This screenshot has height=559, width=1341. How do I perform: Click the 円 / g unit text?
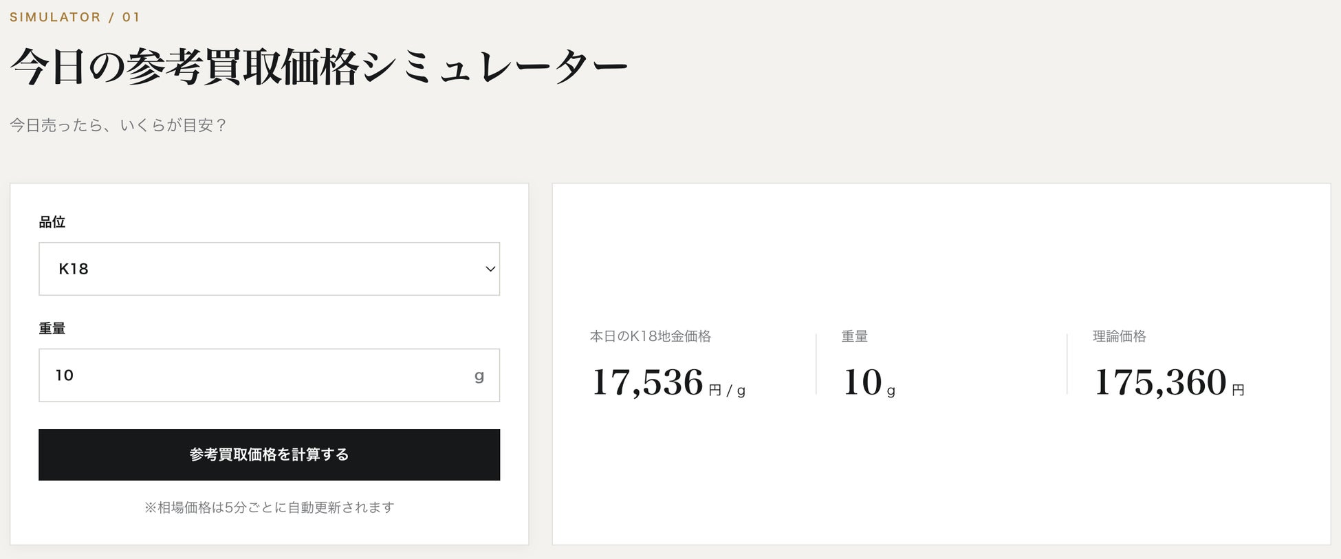[x=727, y=391]
